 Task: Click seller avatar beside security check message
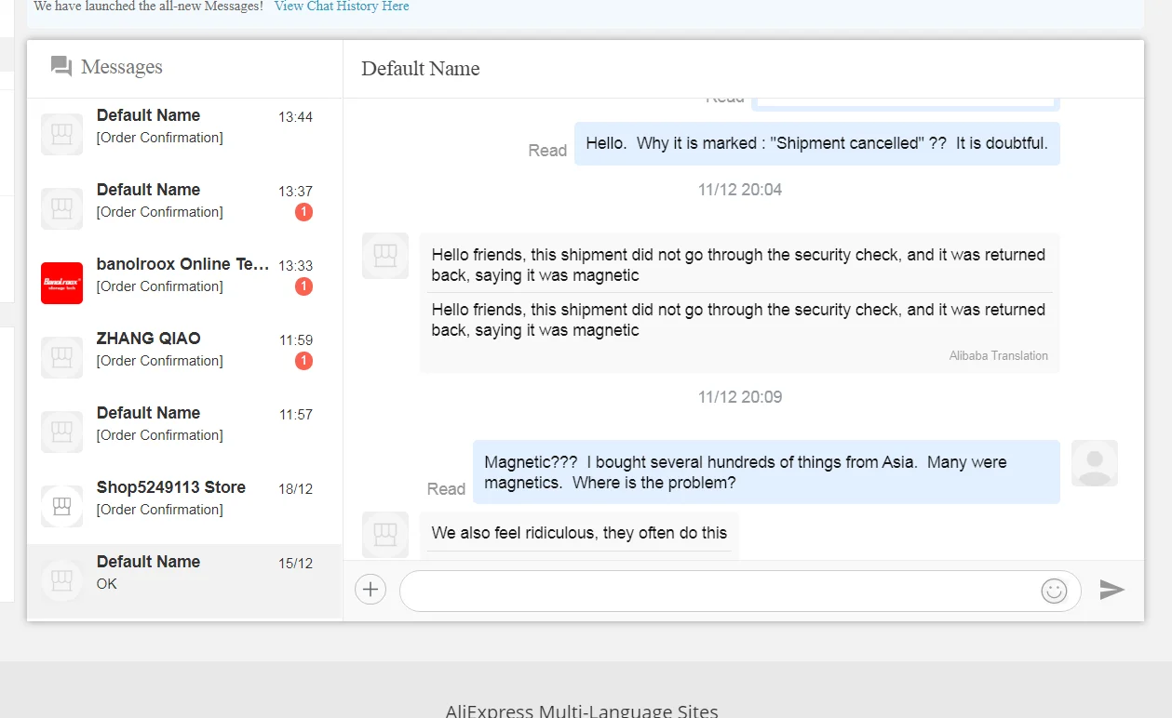(x=385, y=256)
